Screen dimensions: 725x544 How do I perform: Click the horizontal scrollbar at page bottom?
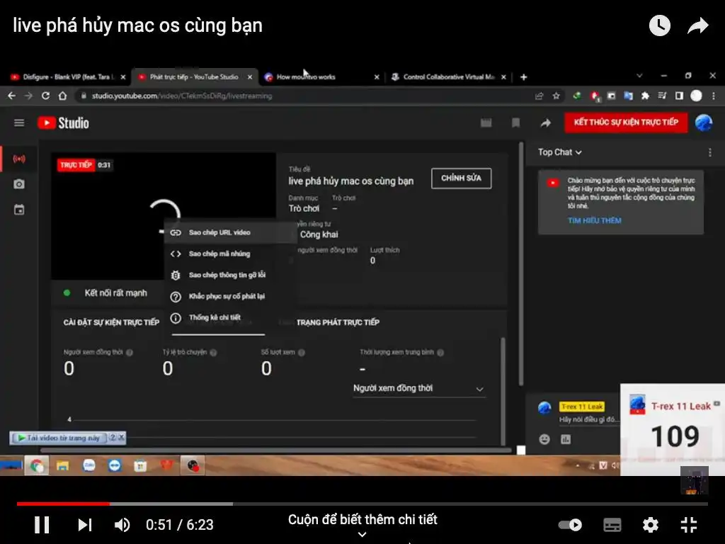[x=275, y=450]
